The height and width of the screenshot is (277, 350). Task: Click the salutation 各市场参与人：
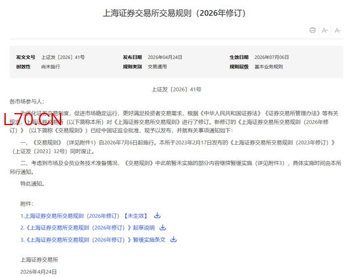(x=27, y=102)
